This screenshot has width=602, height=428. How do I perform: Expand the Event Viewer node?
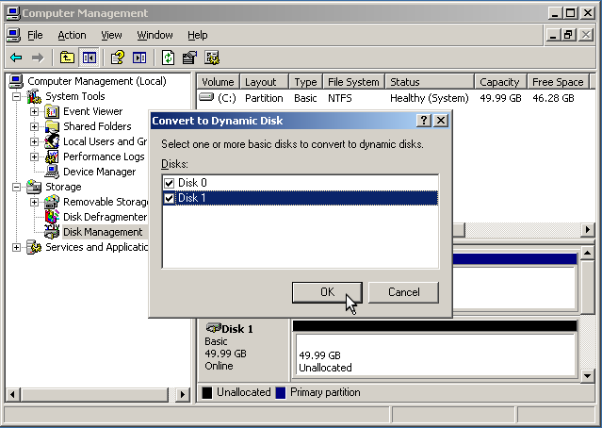coord(34,112)
